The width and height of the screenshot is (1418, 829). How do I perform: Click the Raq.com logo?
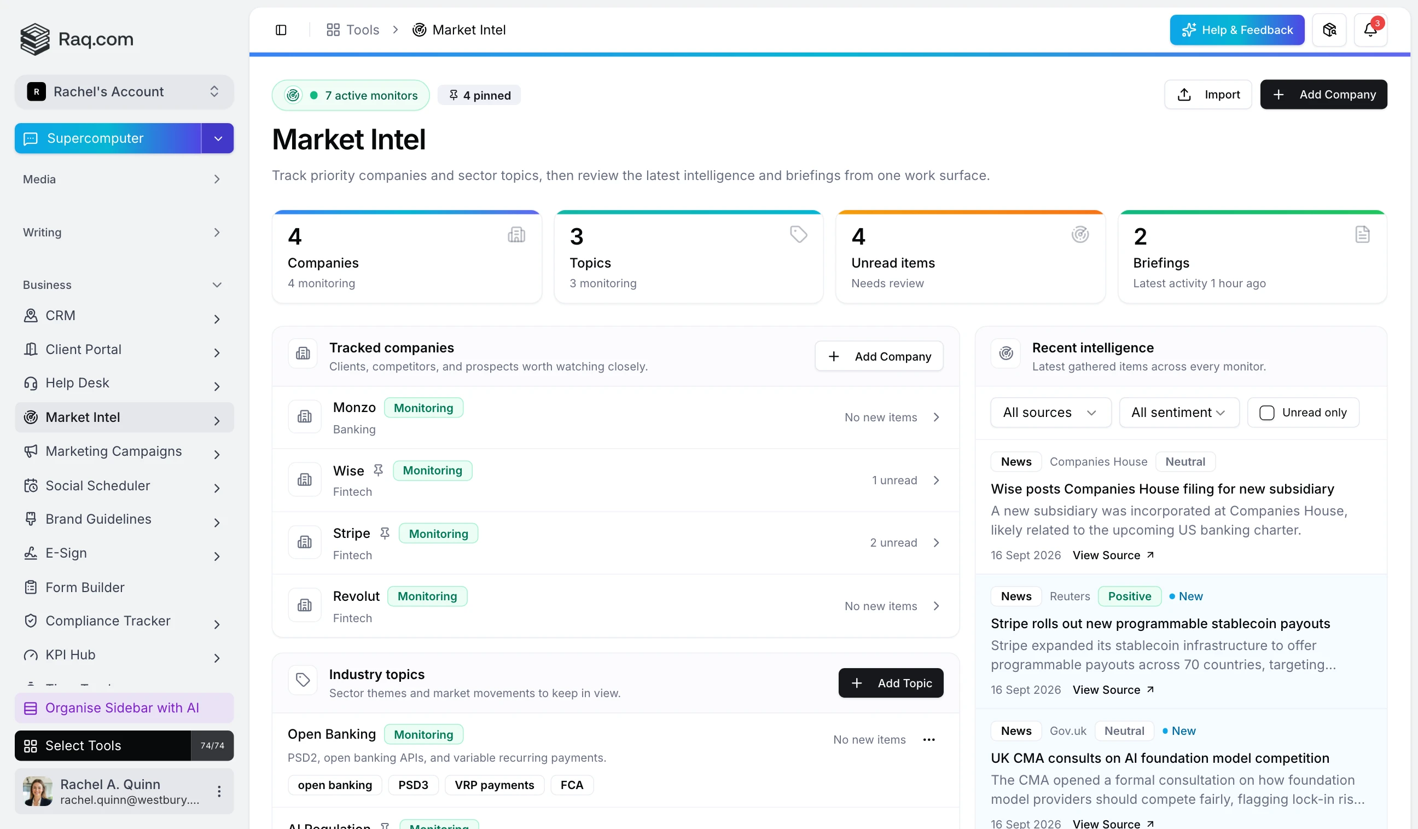click(77, 39)
